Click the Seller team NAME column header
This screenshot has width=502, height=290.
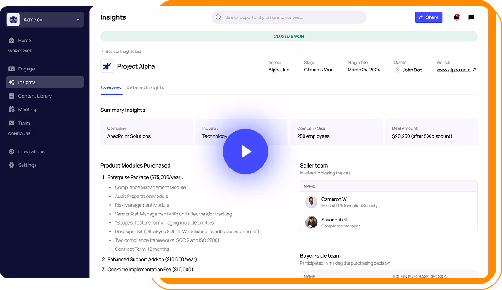[x=309, y=186]
